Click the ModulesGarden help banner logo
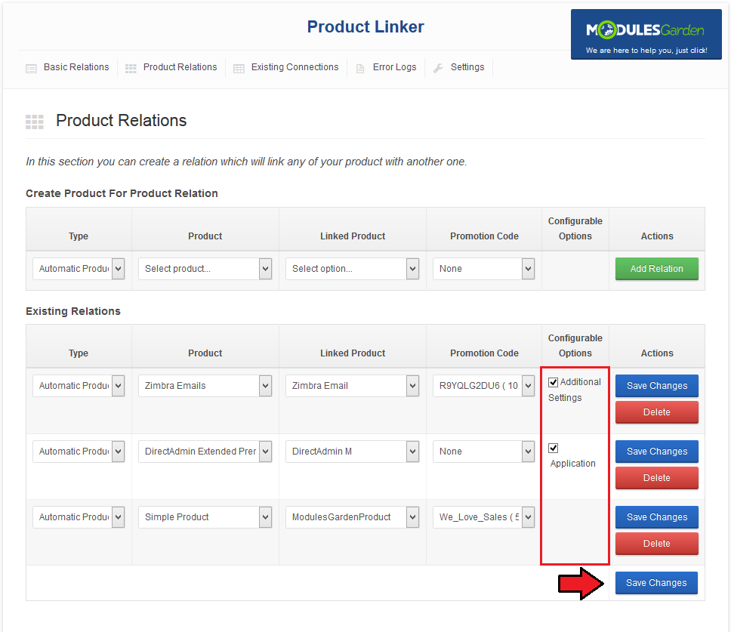731x632 pixels. [x=646, y=35]
